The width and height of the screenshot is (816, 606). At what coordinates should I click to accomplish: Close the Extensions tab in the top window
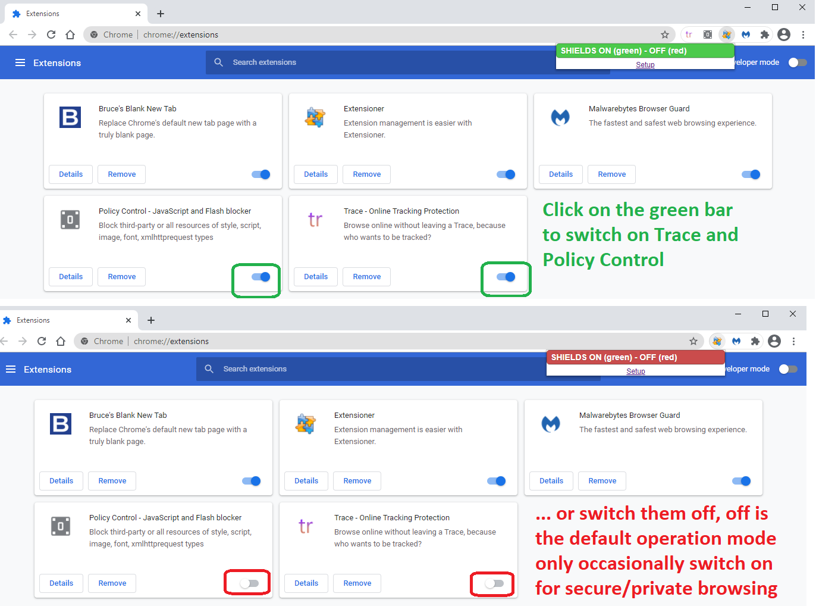(x=138, y=14)
